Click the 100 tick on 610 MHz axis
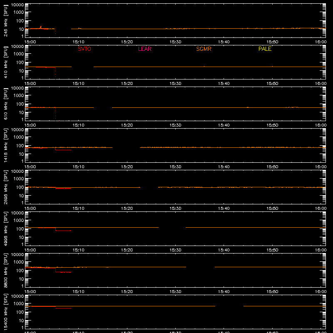Screen dimensions: 333x333 [20, 104]
